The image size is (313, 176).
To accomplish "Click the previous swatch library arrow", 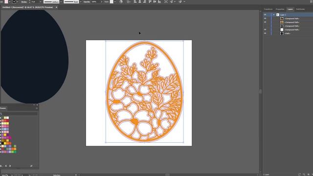I will [x=6, y=166].
